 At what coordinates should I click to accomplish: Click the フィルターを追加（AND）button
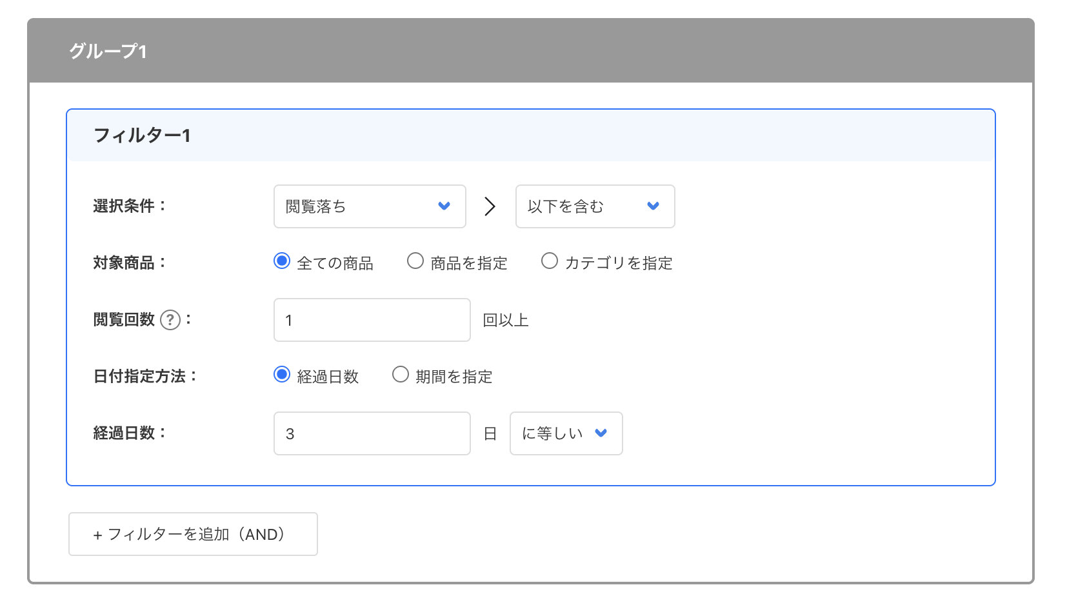coord(192,533)
